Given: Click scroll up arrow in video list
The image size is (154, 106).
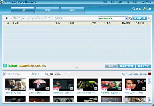Looking at the screenshot, I should click(149, 79).
